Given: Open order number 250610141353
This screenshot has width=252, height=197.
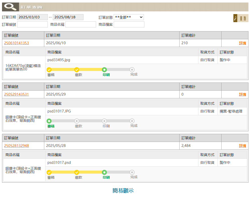Looking at the screenshot, I should 16,43.
